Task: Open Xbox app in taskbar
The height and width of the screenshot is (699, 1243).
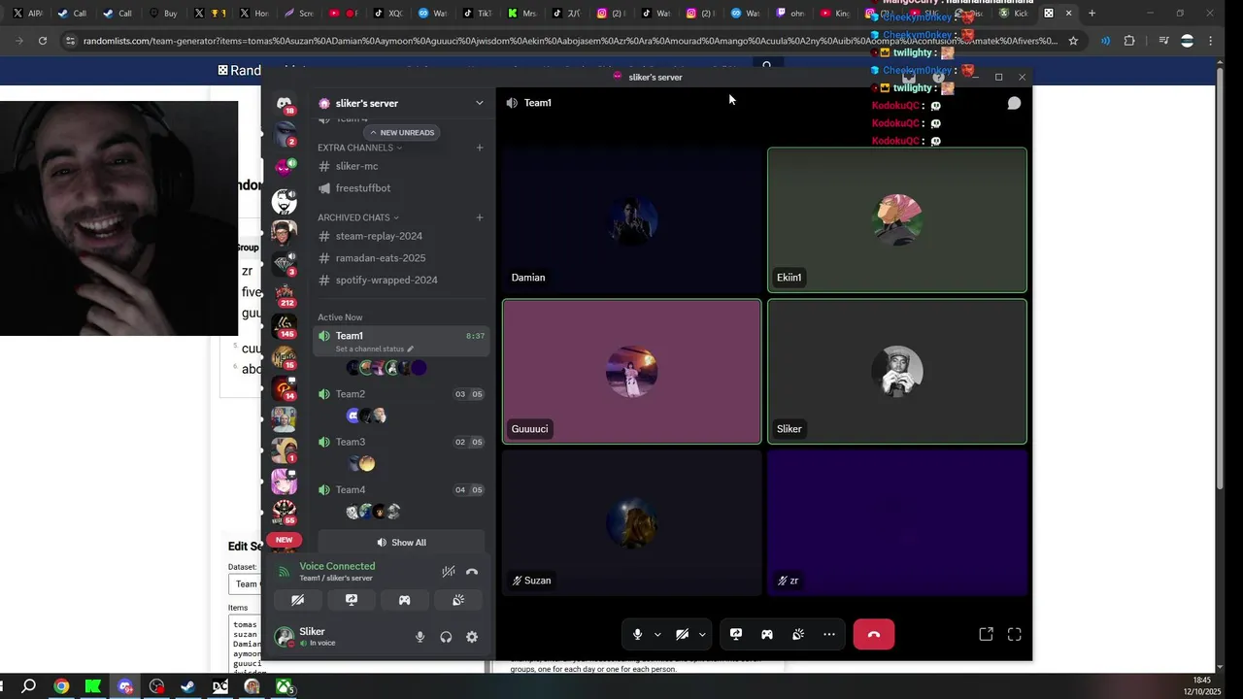Action: pos(284,686)
